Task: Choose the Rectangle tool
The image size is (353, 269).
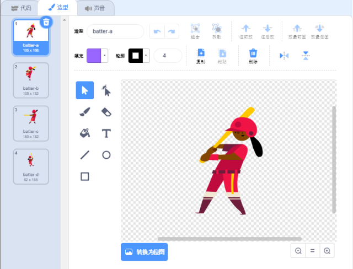Action: tap(85, 176)
